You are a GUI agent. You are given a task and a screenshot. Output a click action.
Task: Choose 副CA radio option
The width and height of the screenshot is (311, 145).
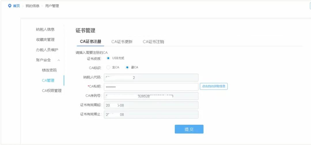[x=127, y=67]
